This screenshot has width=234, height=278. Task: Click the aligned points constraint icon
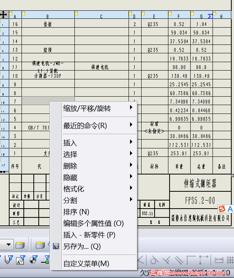coord(203,260)
